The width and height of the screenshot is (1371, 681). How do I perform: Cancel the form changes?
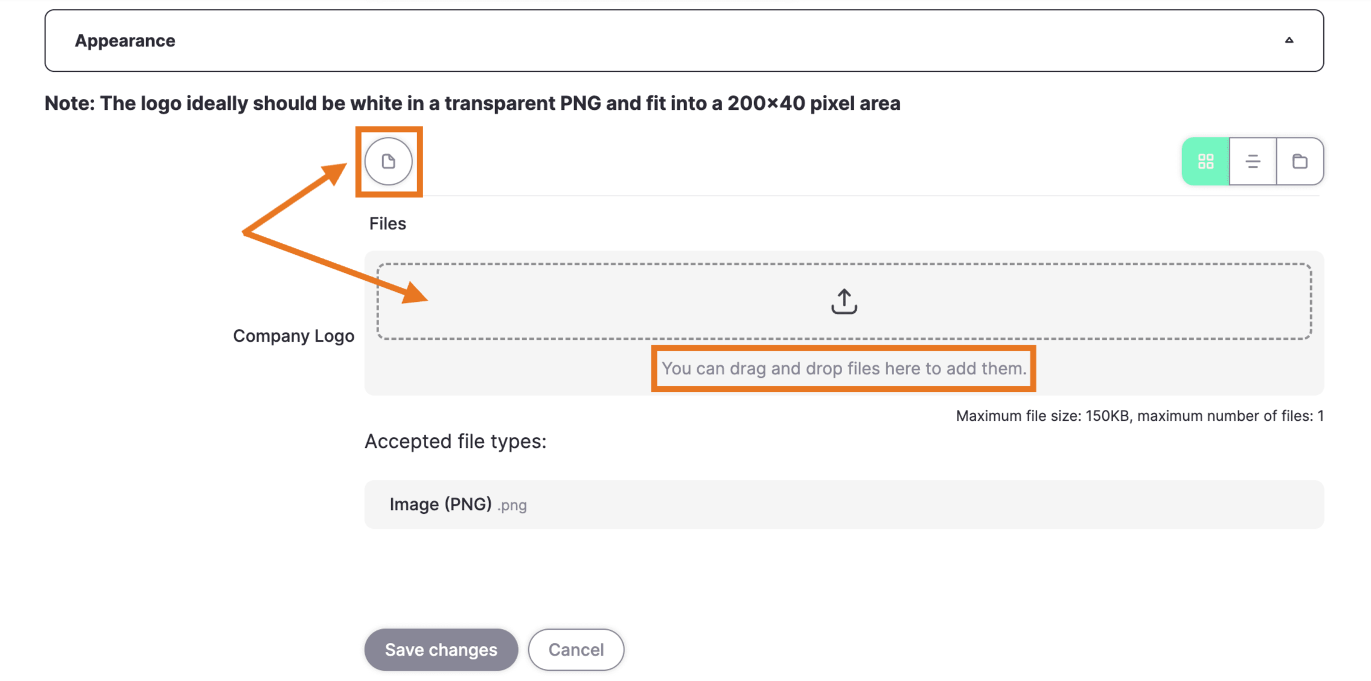click(576, 650)
